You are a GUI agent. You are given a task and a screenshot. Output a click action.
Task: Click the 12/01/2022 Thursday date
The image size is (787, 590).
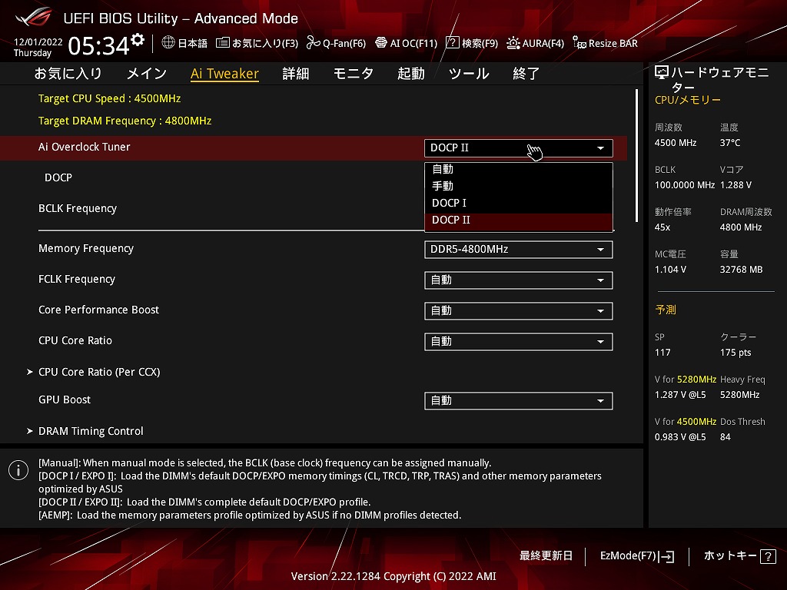(x=38, y=48)
